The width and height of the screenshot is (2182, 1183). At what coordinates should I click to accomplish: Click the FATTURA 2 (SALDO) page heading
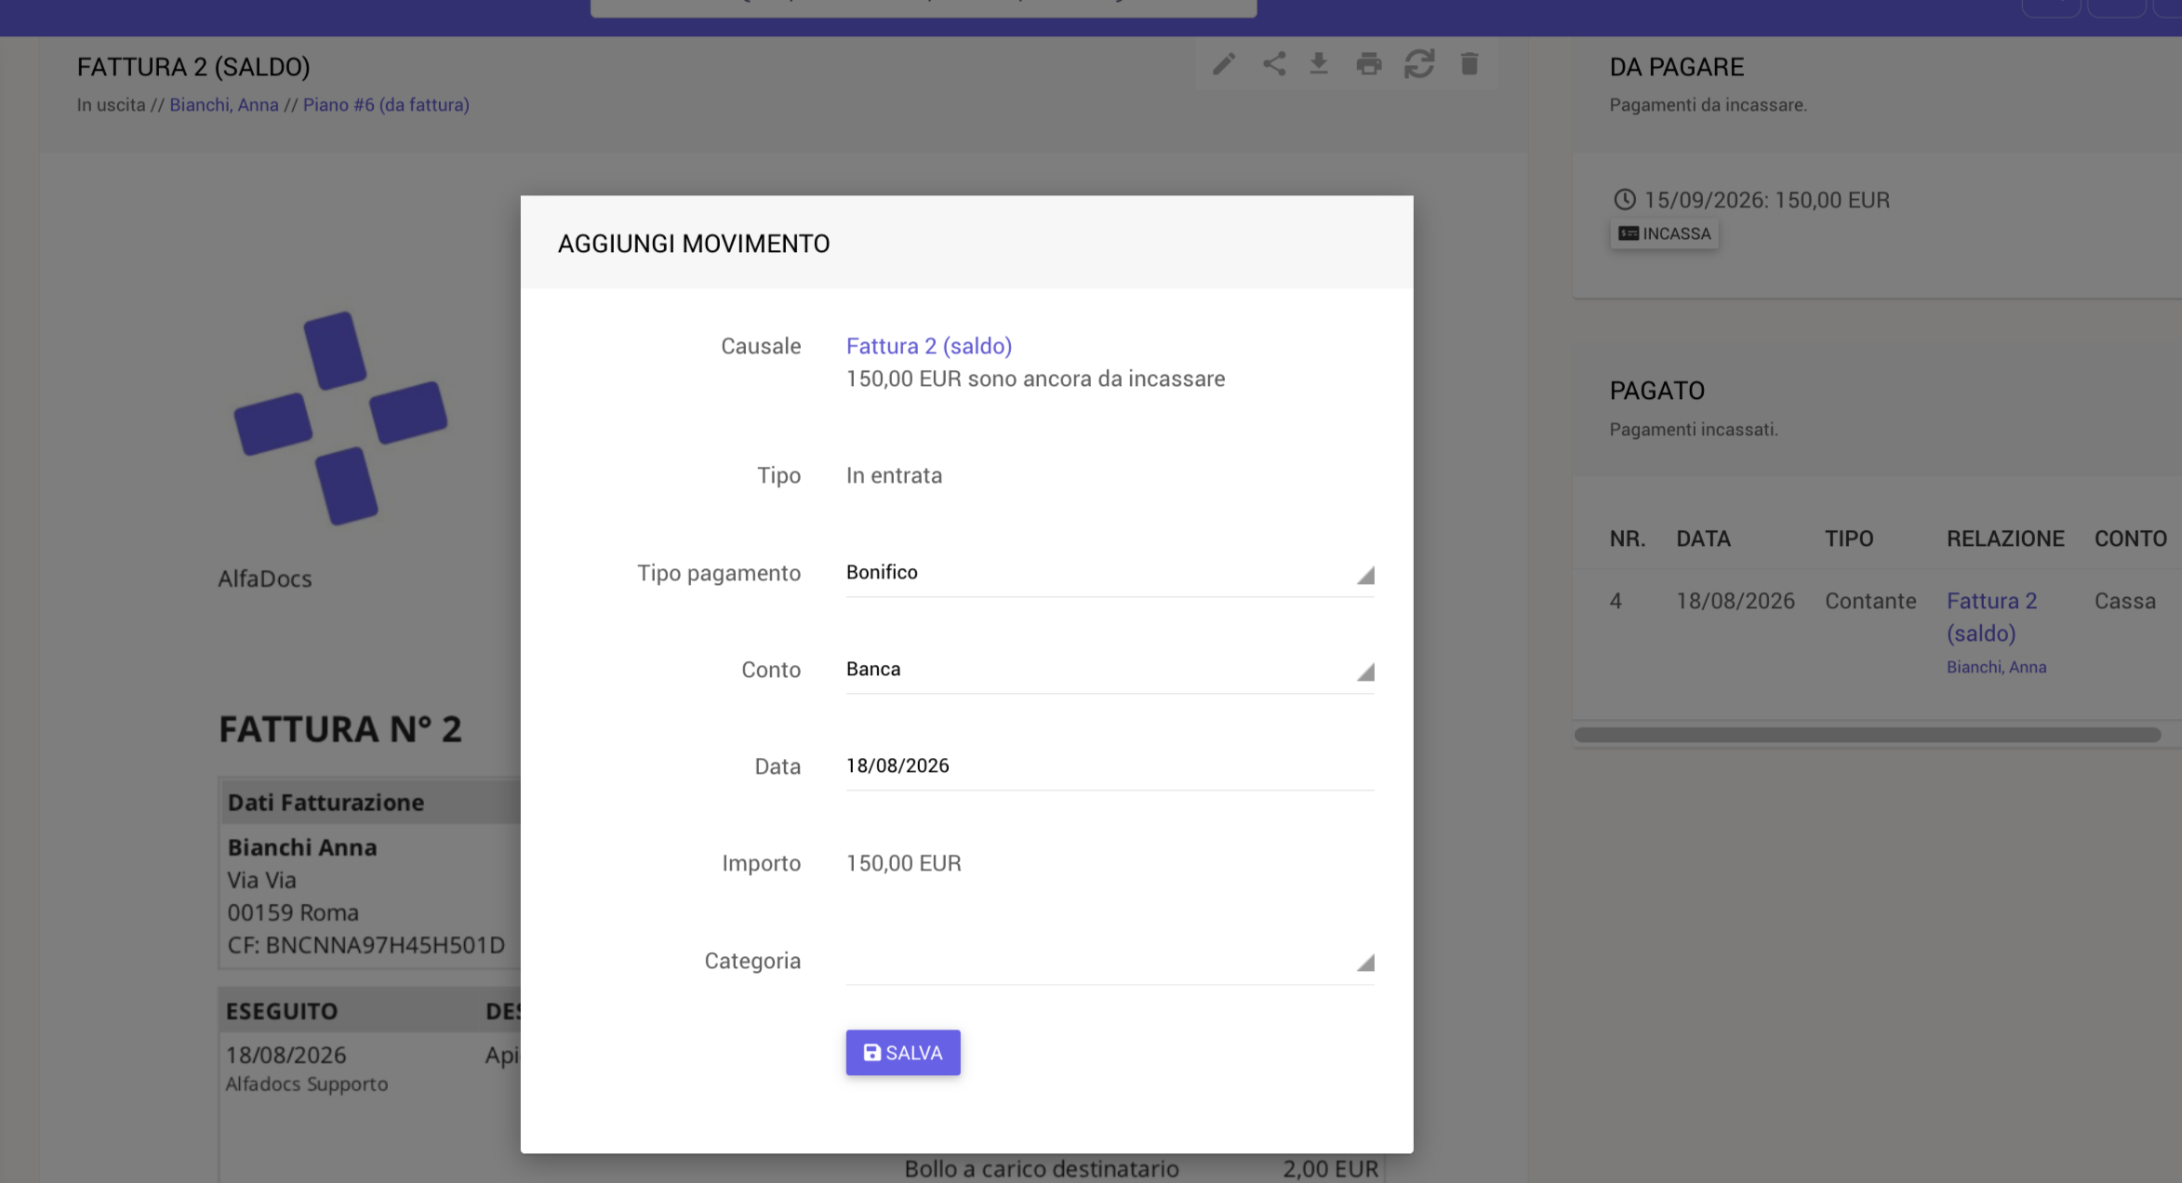coord(193,67)
